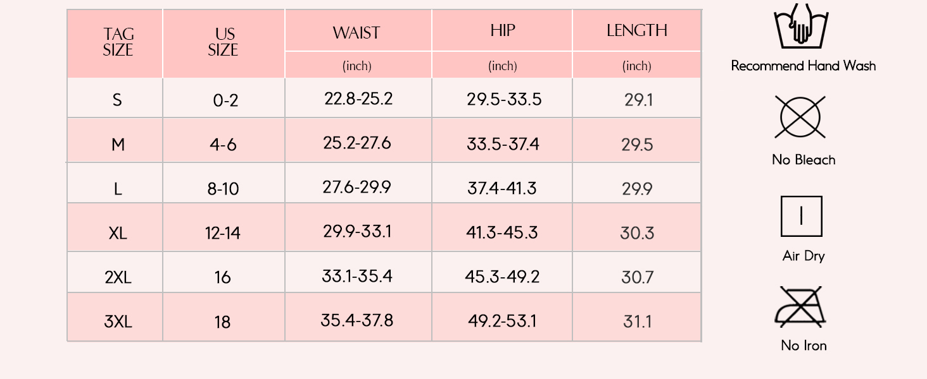Click the No Bleach text label
Viewport: 927px width, 379px height.
point(804,160)
